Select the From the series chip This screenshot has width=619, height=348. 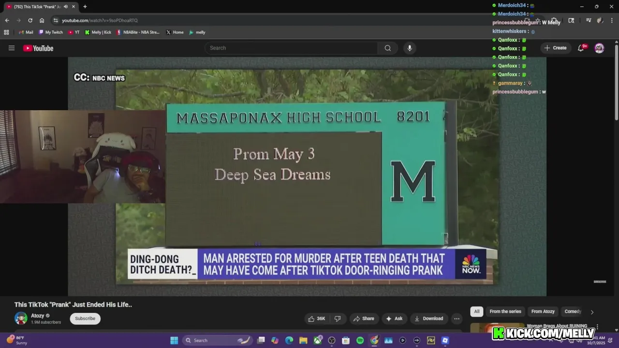[x=505, y=312]
